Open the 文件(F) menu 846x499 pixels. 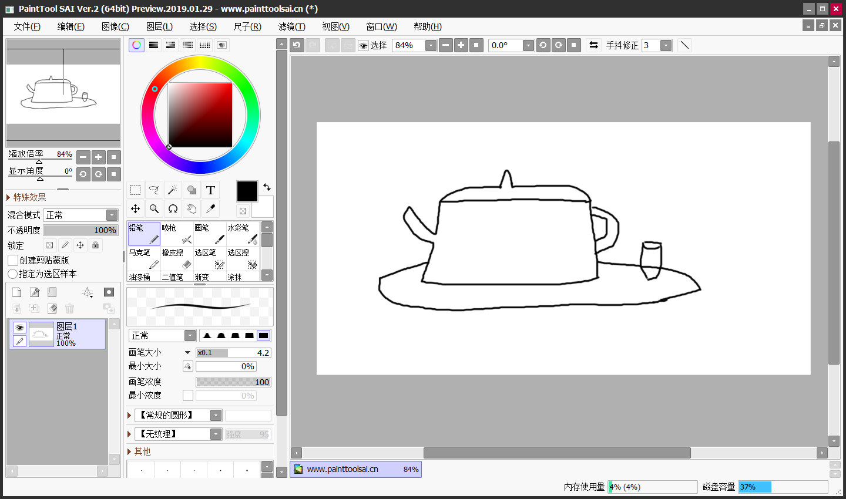27,26
